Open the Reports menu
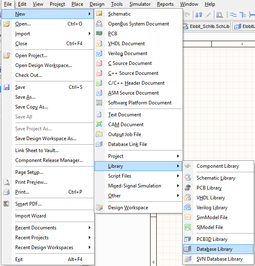This screenshot has height=266, width=255. click(x=165, y=4)
